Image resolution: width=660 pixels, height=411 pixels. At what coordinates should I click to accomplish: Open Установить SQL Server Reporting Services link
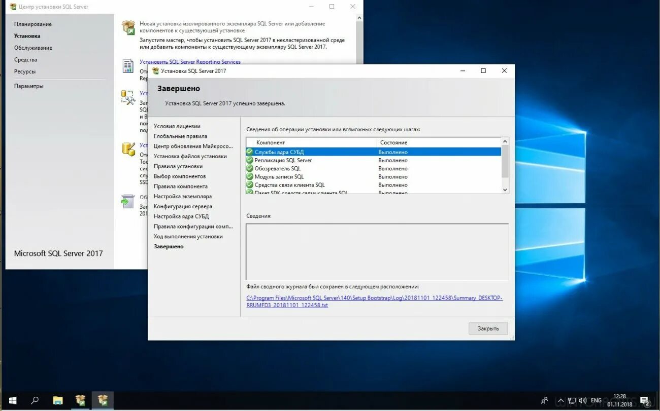tap(190, 62)
